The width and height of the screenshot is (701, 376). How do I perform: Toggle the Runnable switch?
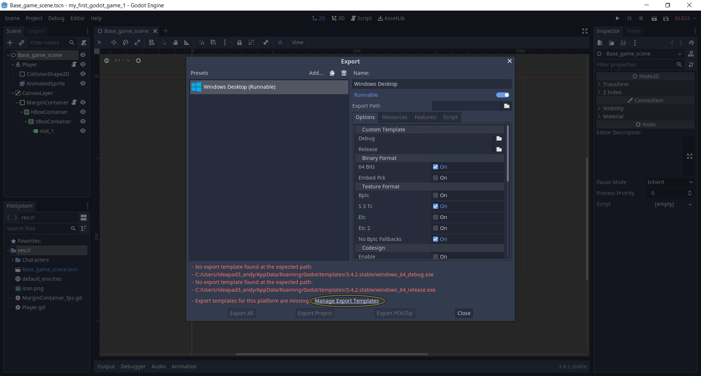(503, 95)
